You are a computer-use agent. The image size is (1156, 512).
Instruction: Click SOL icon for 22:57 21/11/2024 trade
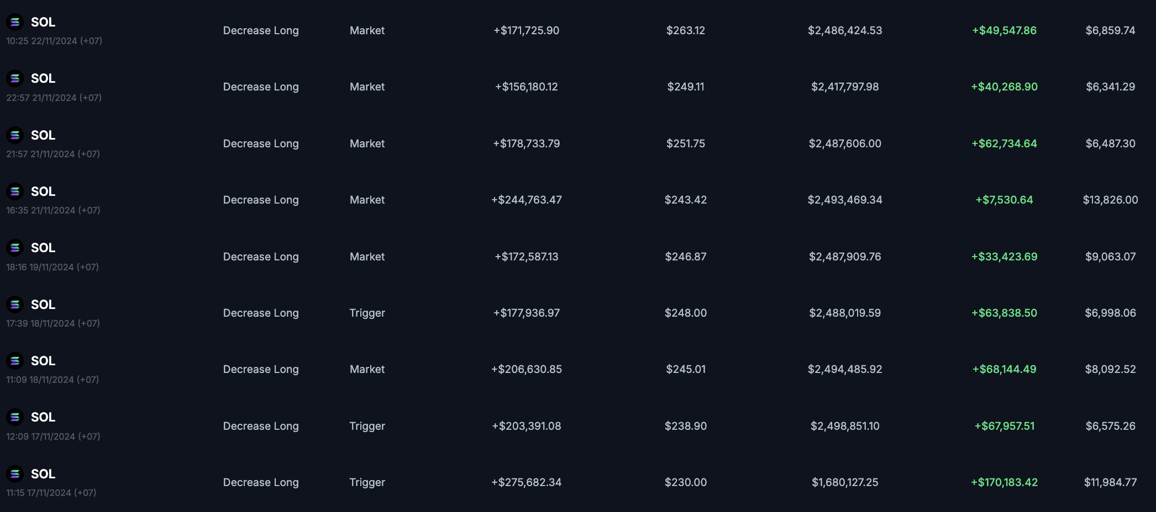15,78
